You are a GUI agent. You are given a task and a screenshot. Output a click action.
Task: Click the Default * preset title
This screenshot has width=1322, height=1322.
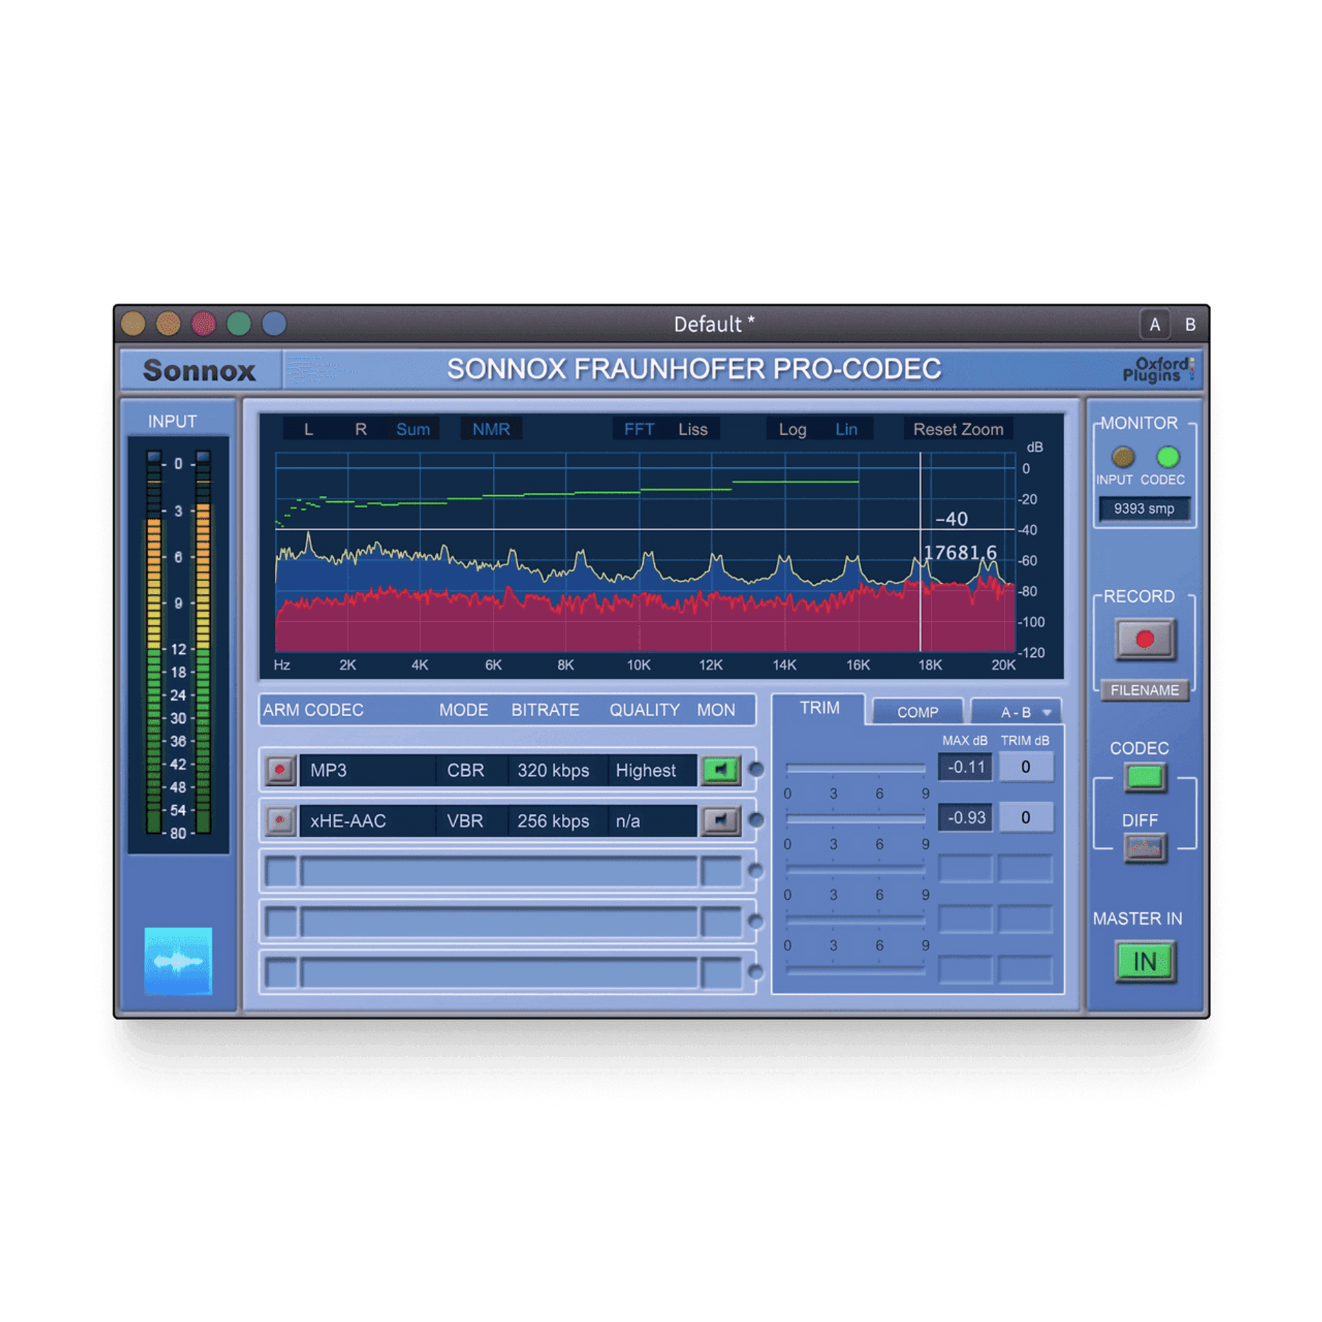[714, 324]
